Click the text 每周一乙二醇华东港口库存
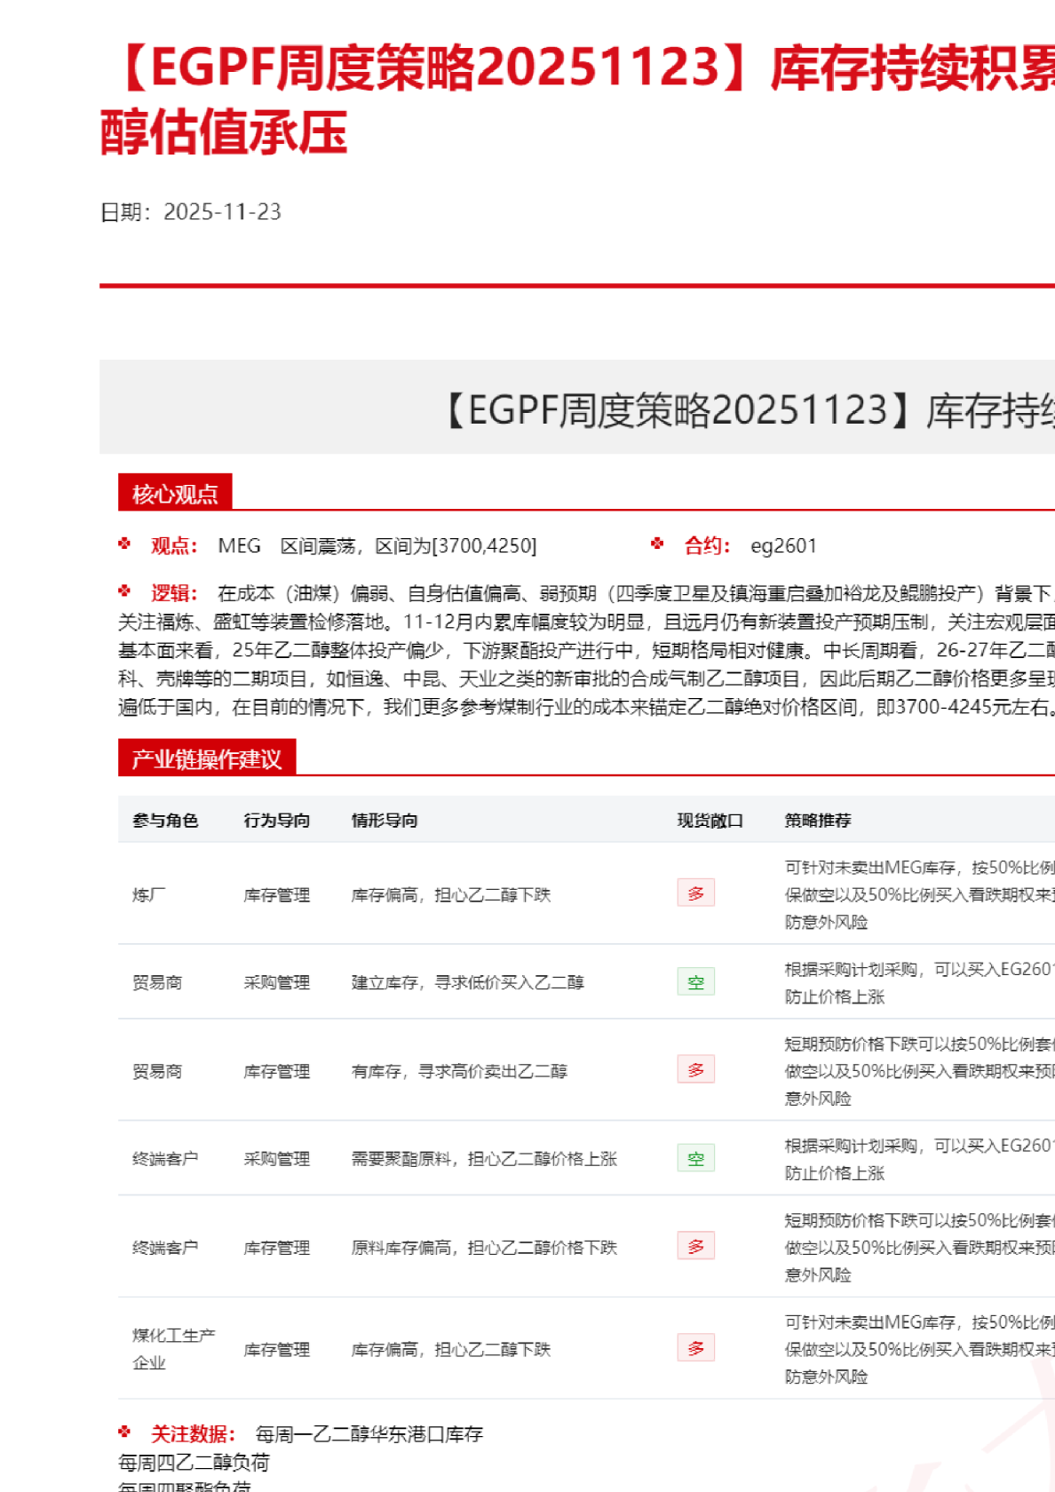The width and height of the screenshot is (1055, 1492). point(369,1433)
